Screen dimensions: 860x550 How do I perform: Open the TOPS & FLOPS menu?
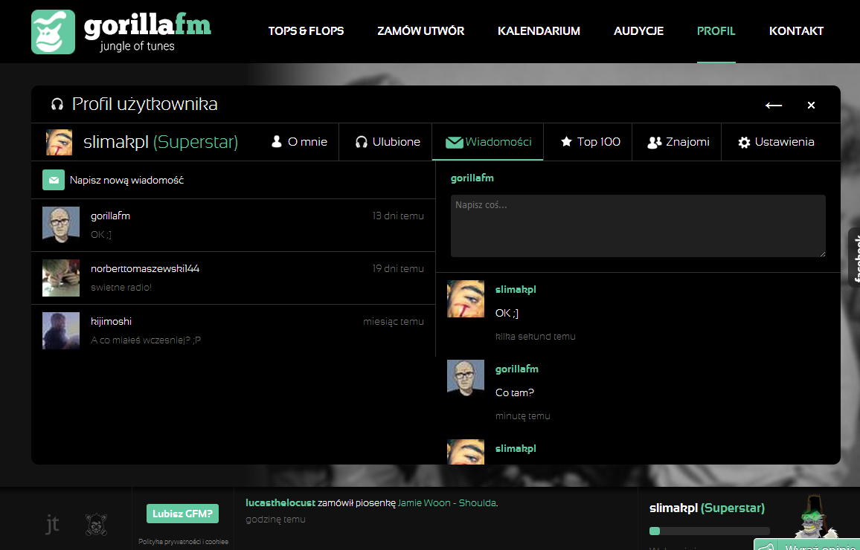tap(306, 31)
